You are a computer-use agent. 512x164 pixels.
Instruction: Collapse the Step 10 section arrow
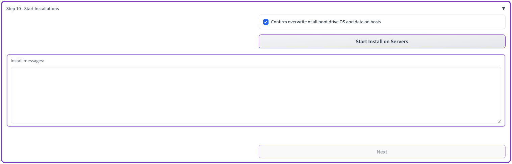click(503, 8)
